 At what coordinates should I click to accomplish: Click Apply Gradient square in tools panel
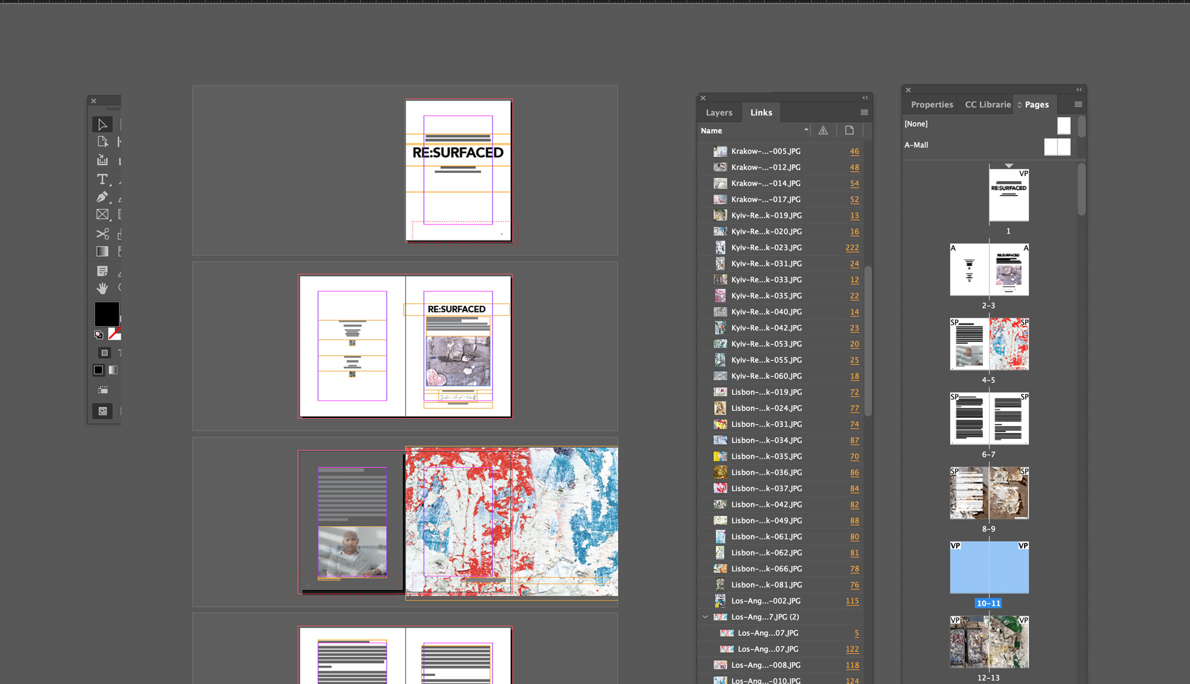112,370
